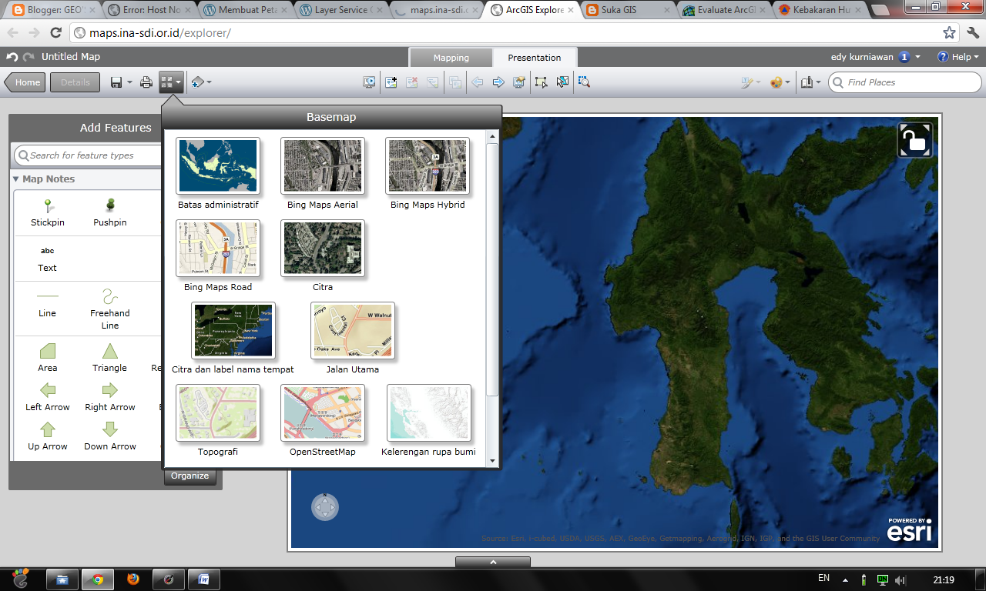Switch to the Presentation tab
Viewport: 986px width, 591px height.
point(535,57)
